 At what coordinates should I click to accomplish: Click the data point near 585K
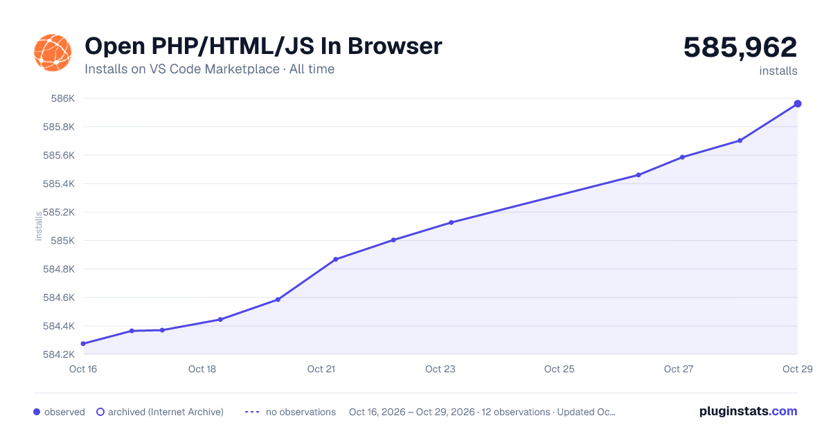click(x=393, y=240)
